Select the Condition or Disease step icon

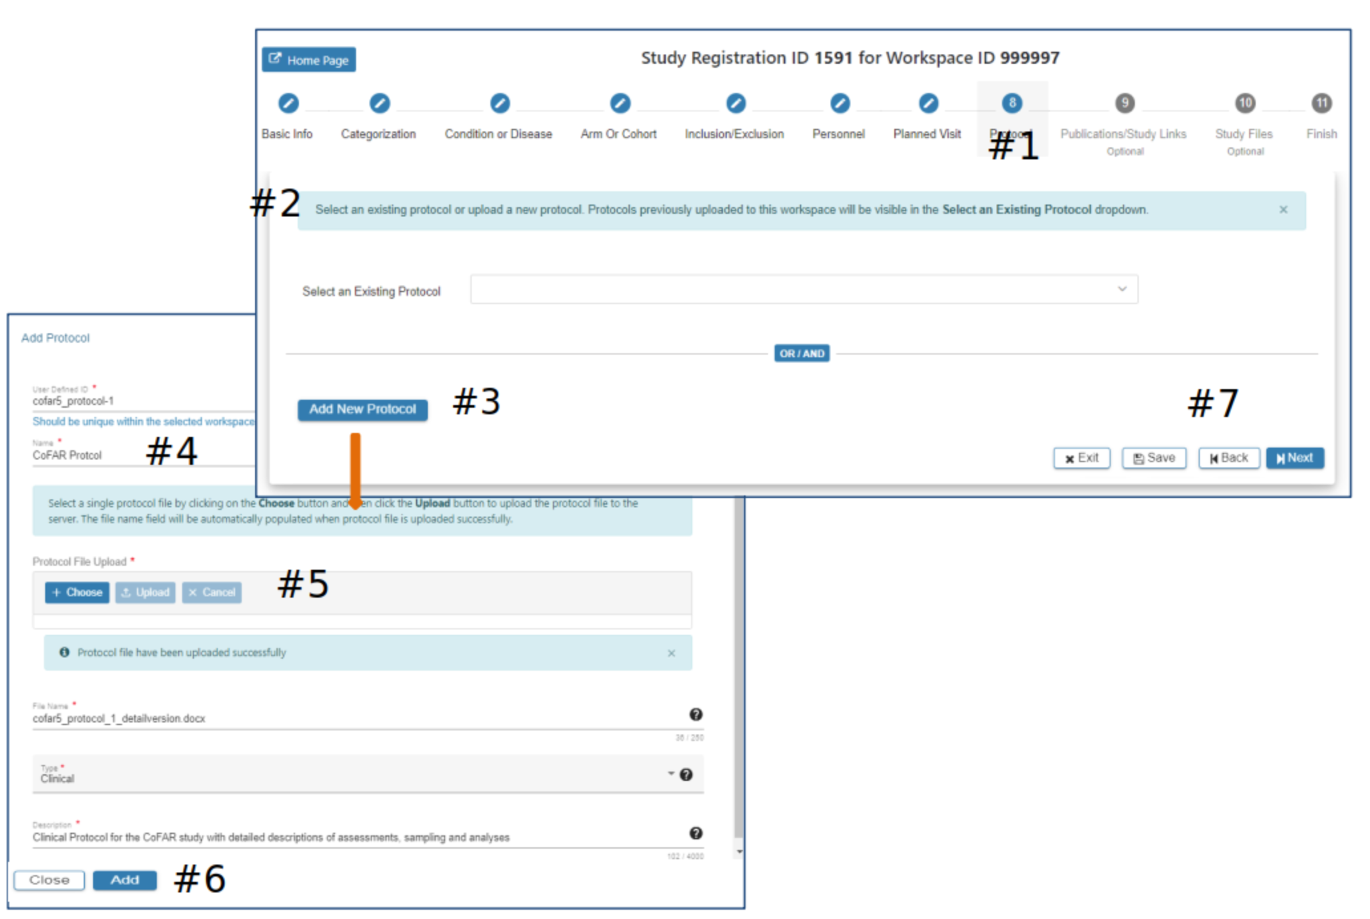pyautogui.click(x=500, y=103)
